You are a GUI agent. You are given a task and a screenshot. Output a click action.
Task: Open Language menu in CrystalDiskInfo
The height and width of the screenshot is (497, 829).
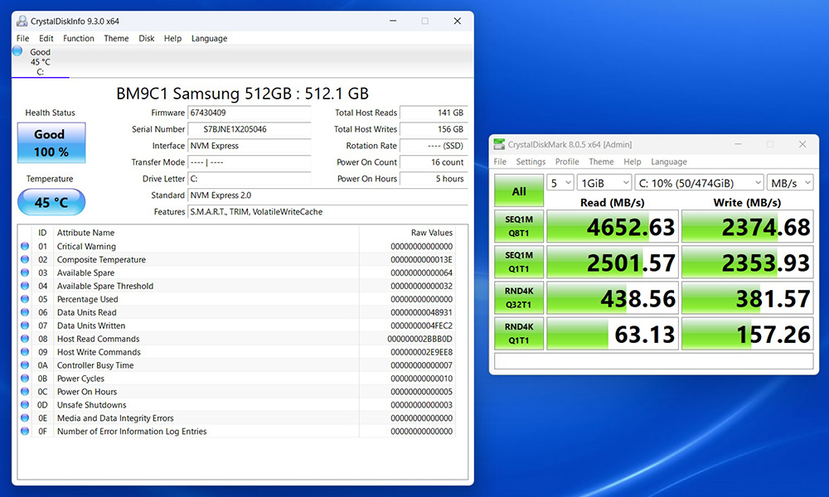click(209, 38)
